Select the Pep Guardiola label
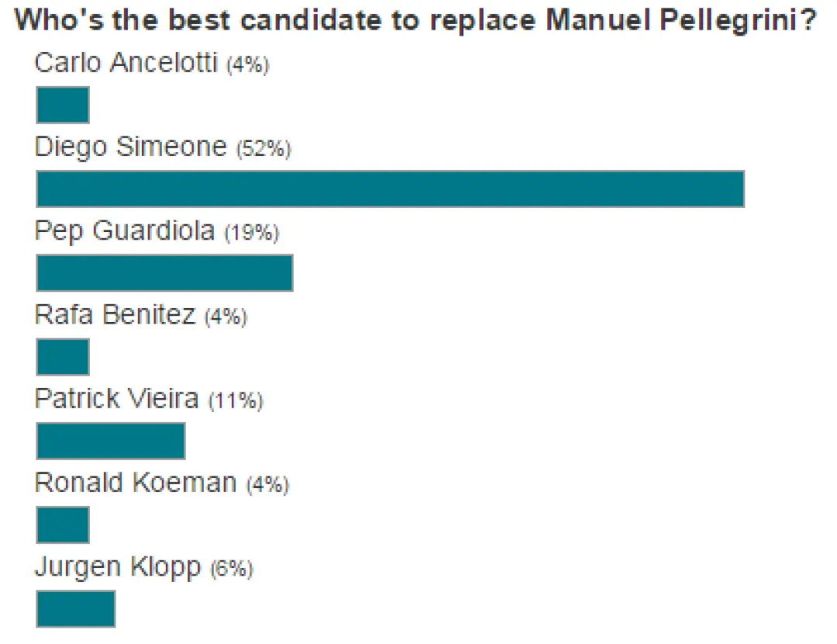 (x=125, y=231)
